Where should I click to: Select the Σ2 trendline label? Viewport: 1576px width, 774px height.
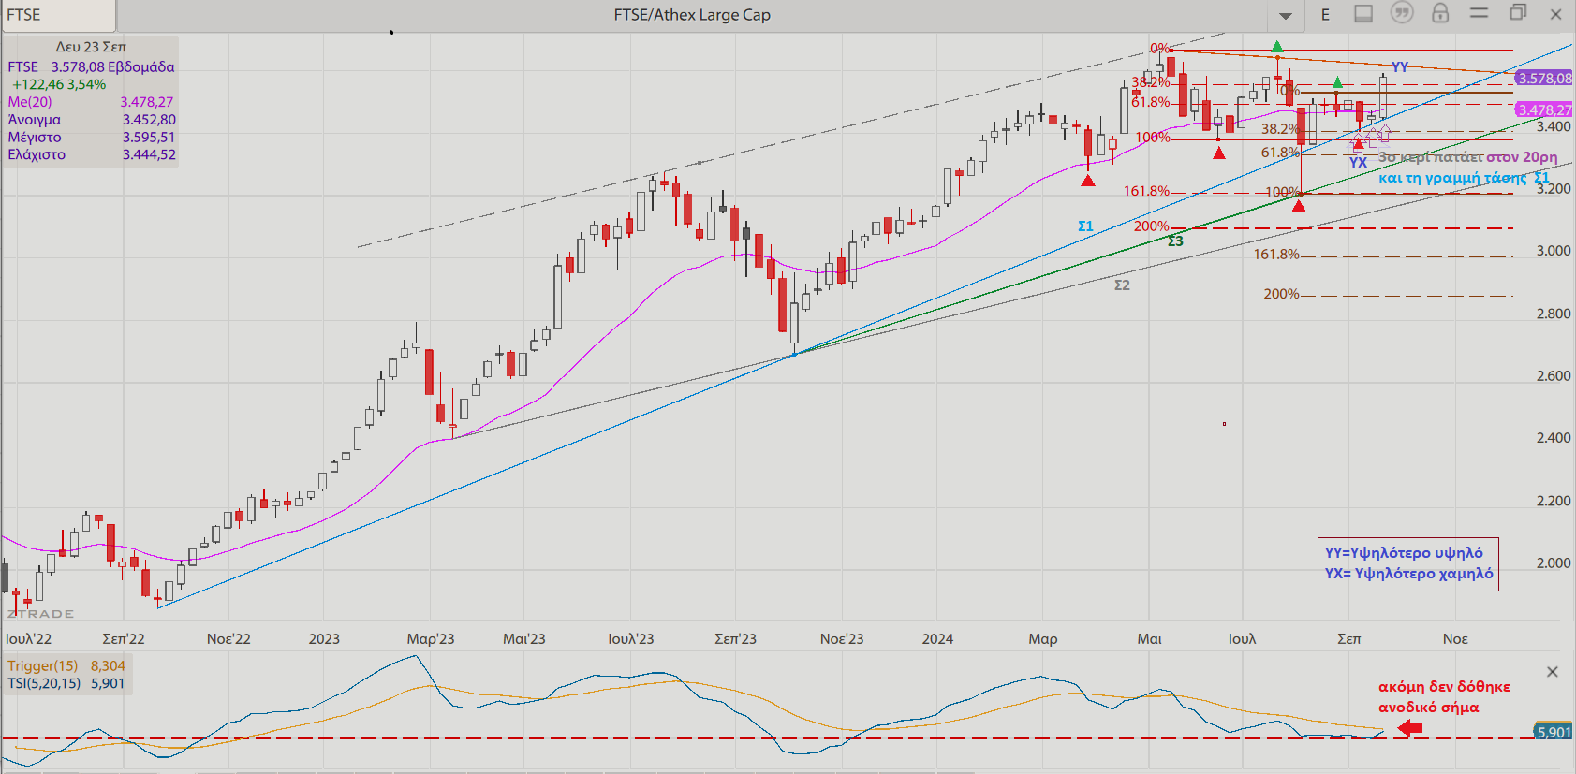(x=1122, y=285)
